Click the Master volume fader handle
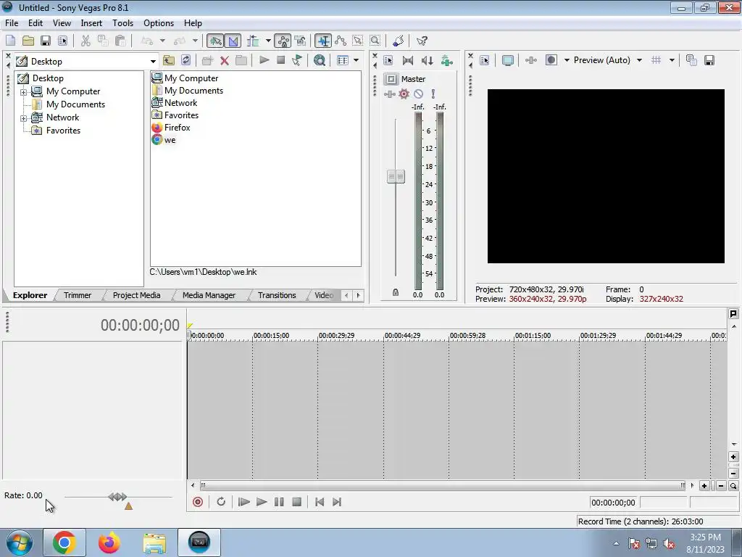The height and width of the screenshot is (557, 742). pos(396,177)
